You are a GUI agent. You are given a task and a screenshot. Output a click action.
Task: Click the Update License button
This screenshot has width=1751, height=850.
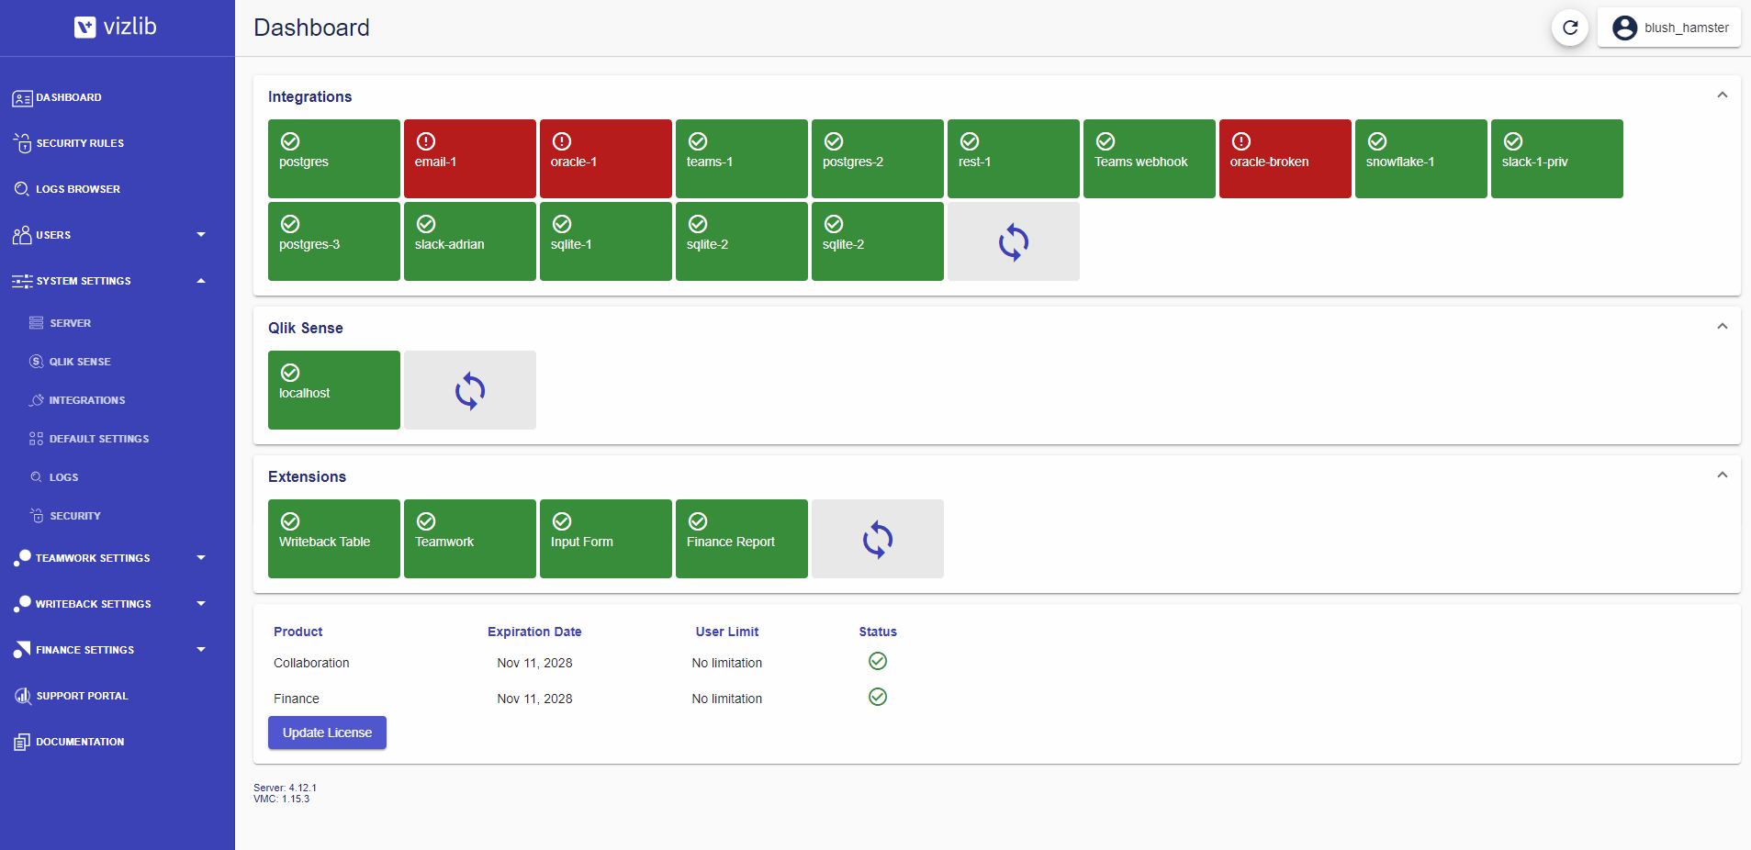pos(327,733)
